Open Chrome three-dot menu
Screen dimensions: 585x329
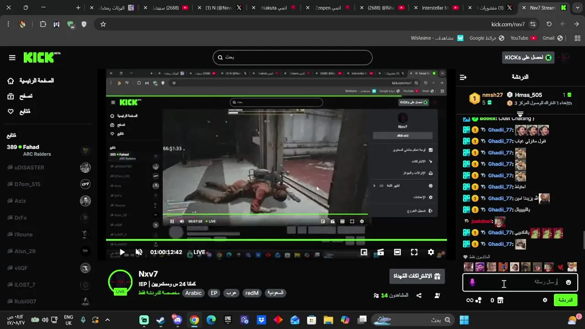[x=8, y=24]
